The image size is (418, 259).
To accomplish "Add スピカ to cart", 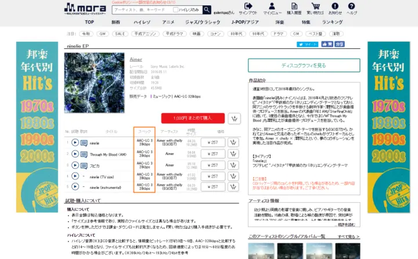I will click(x=233, y=165).
